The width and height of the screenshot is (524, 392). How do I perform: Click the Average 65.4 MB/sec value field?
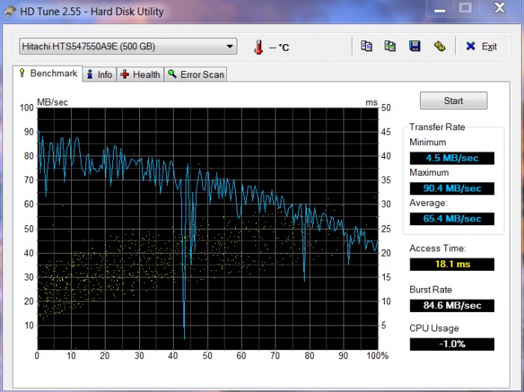(452, 218)
